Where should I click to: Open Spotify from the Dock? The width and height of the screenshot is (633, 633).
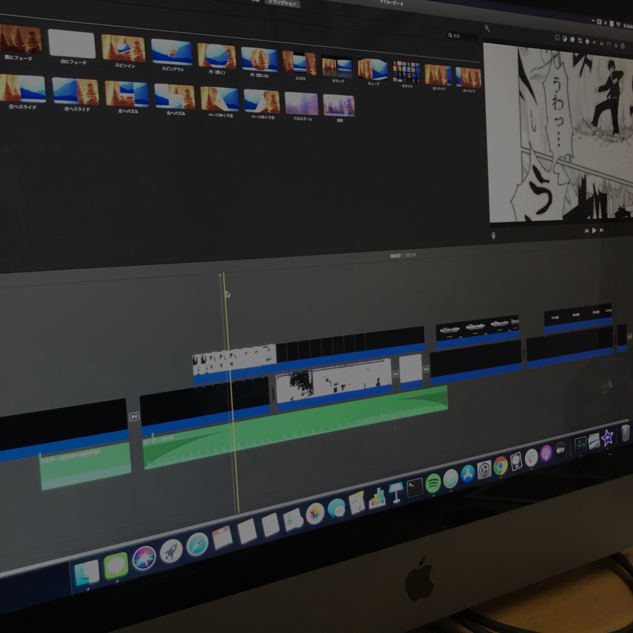433,483
